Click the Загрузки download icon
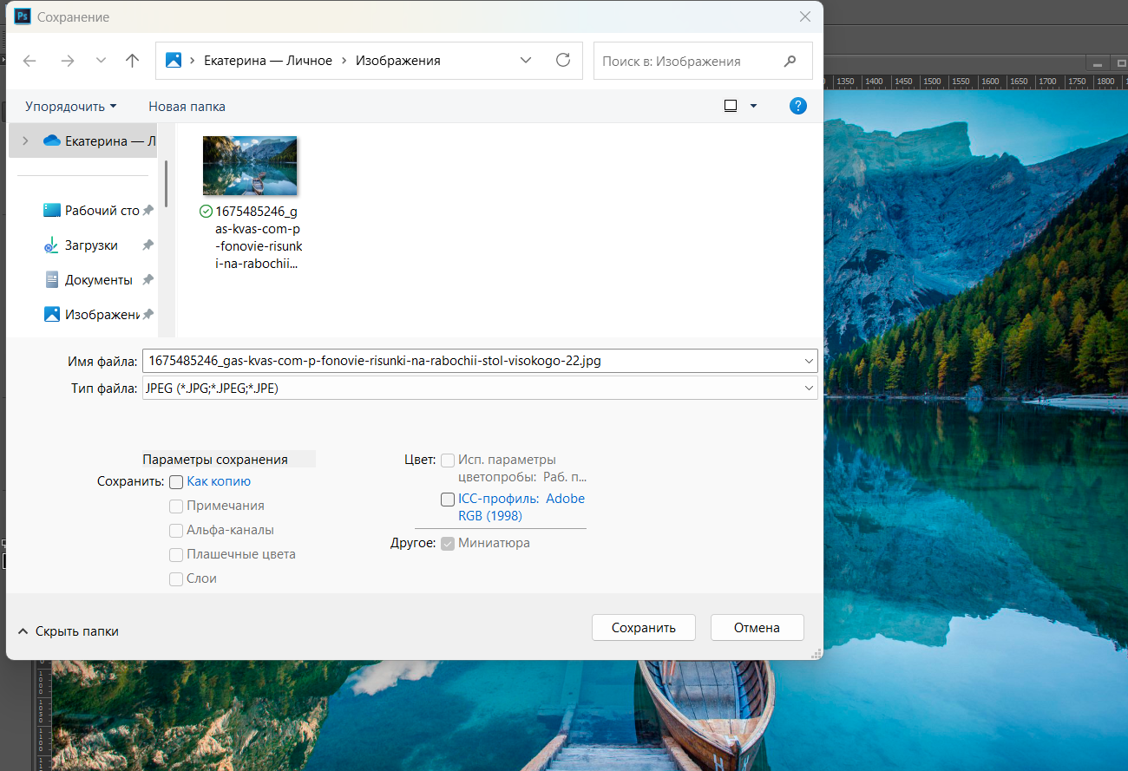 click(51, 245)
